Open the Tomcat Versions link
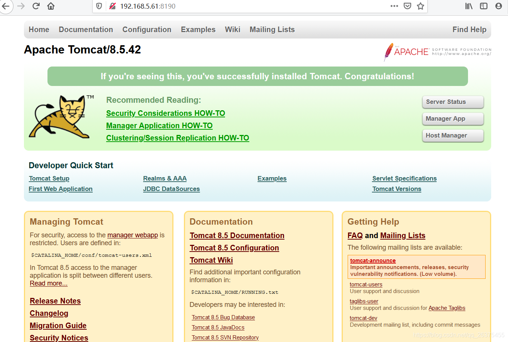The image size is (508, 342). pos(397,189)
